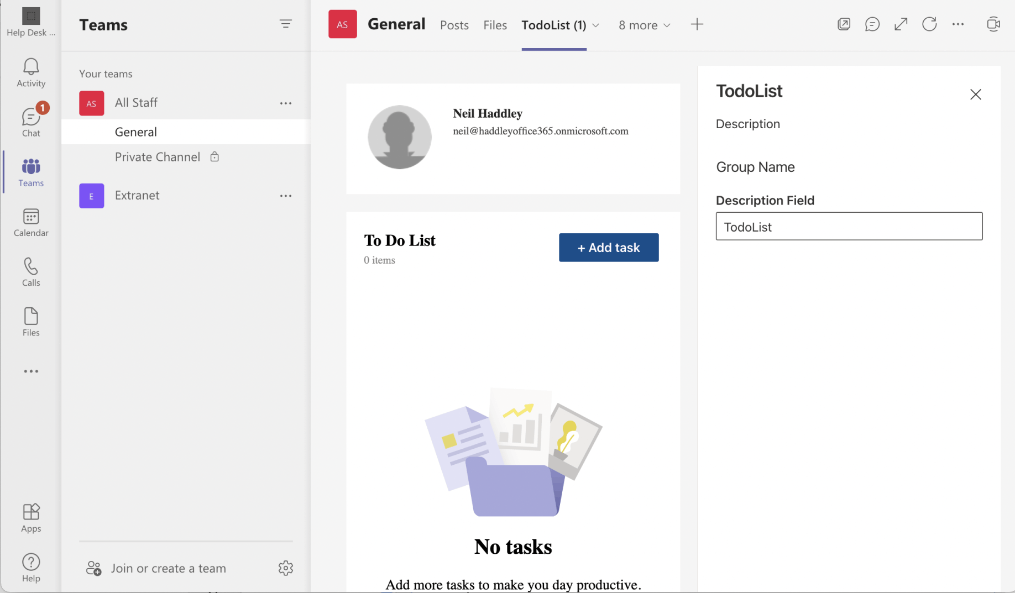Click the All Staff team avatar
Screen dimensions: 1015x593
click(92, 103)
